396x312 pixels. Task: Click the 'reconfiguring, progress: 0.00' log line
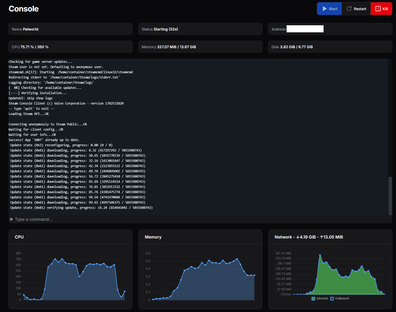(61, 145)
